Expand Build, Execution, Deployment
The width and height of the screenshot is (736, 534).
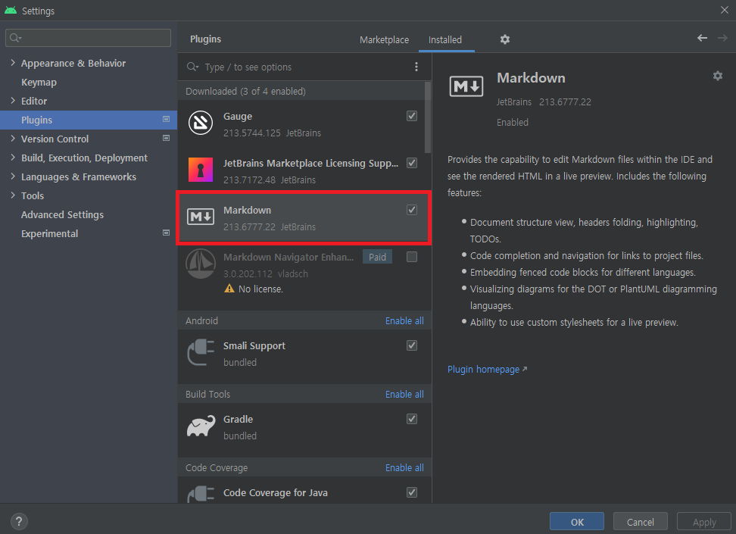13,158
